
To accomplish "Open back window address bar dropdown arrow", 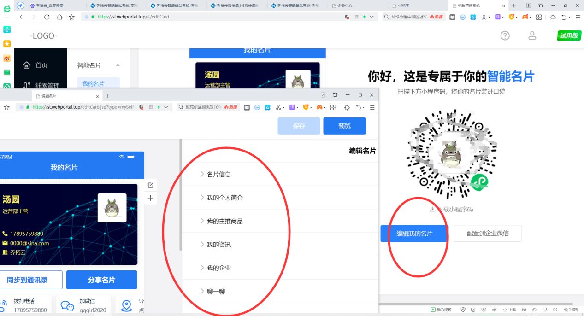I will (x=372, y=17).
